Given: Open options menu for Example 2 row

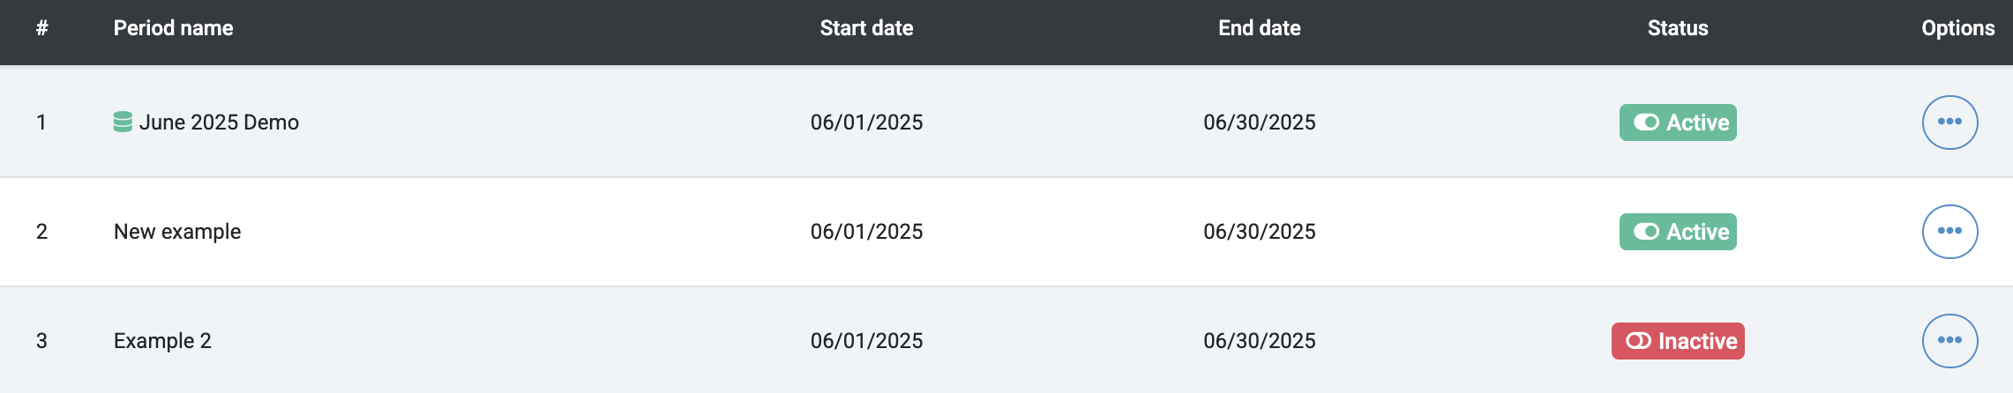Looking at the screenshot, I should [x=1949, y=341].
